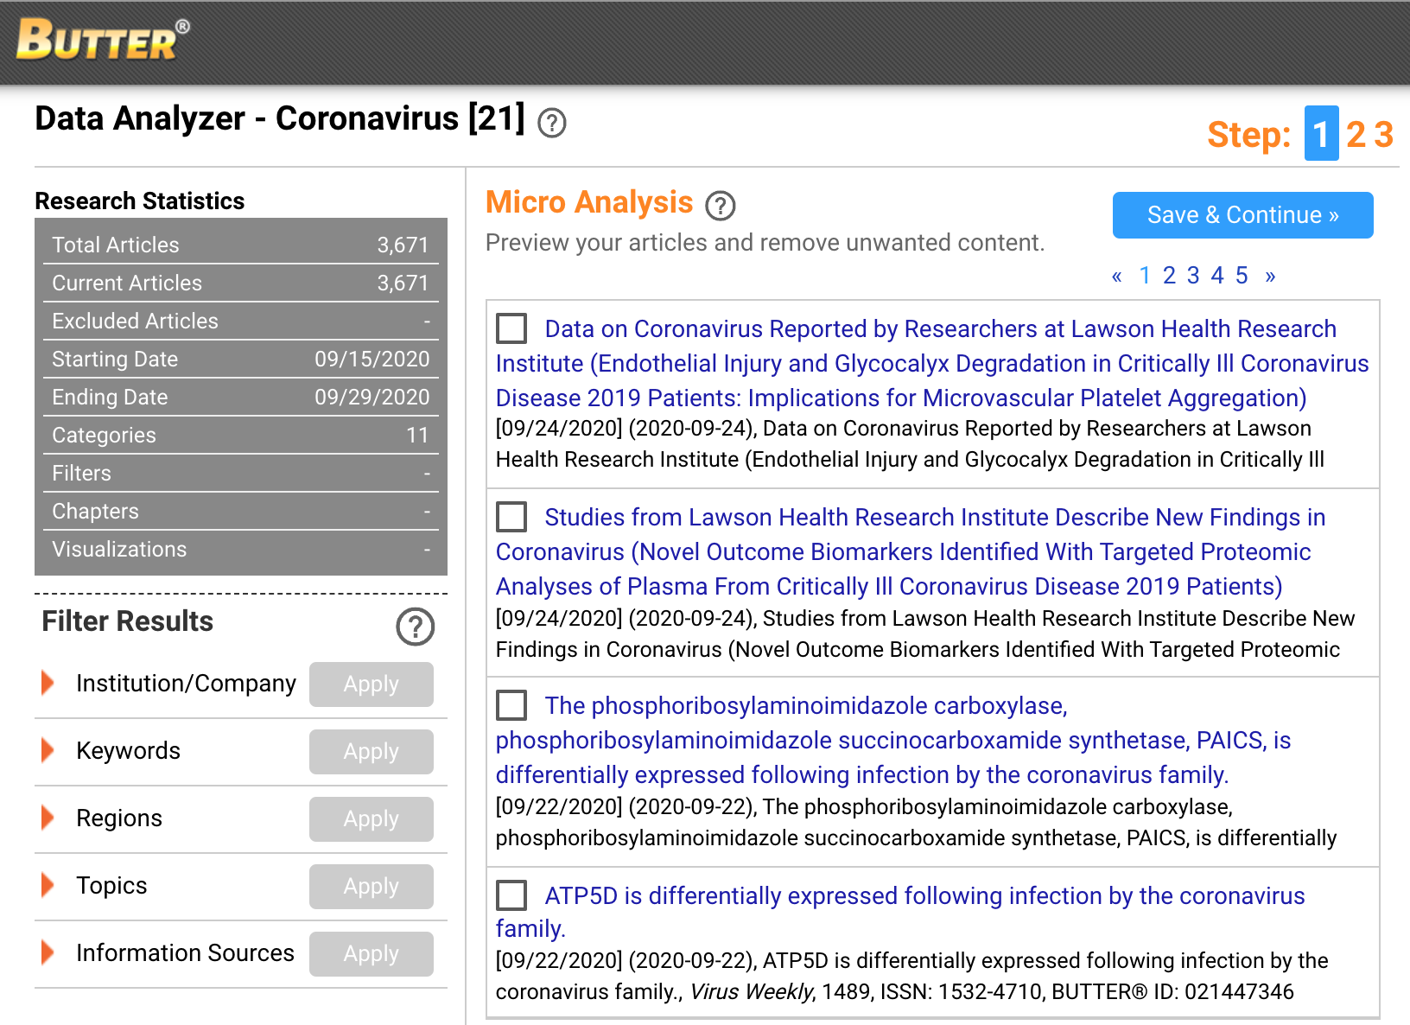This screenshot has height=1025, width=1410.
Task: Click the Micro Analysis heading
Action: point(589,202)
